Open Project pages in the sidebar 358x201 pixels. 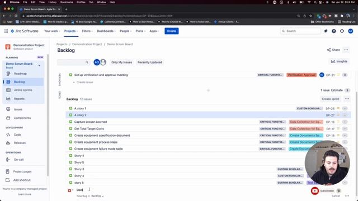click(x=23, y=171)
